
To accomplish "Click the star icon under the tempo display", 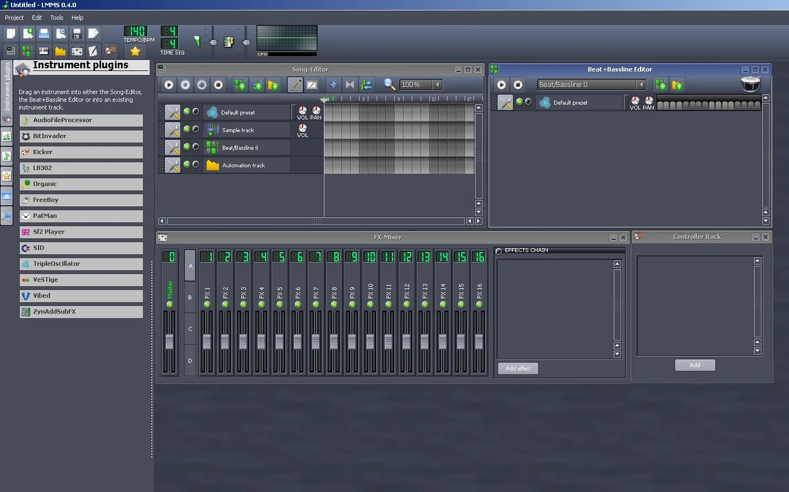I will coord(135,51).
